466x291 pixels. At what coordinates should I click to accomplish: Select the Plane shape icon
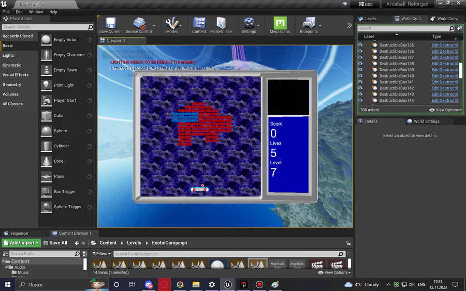[x=46, y=176]
